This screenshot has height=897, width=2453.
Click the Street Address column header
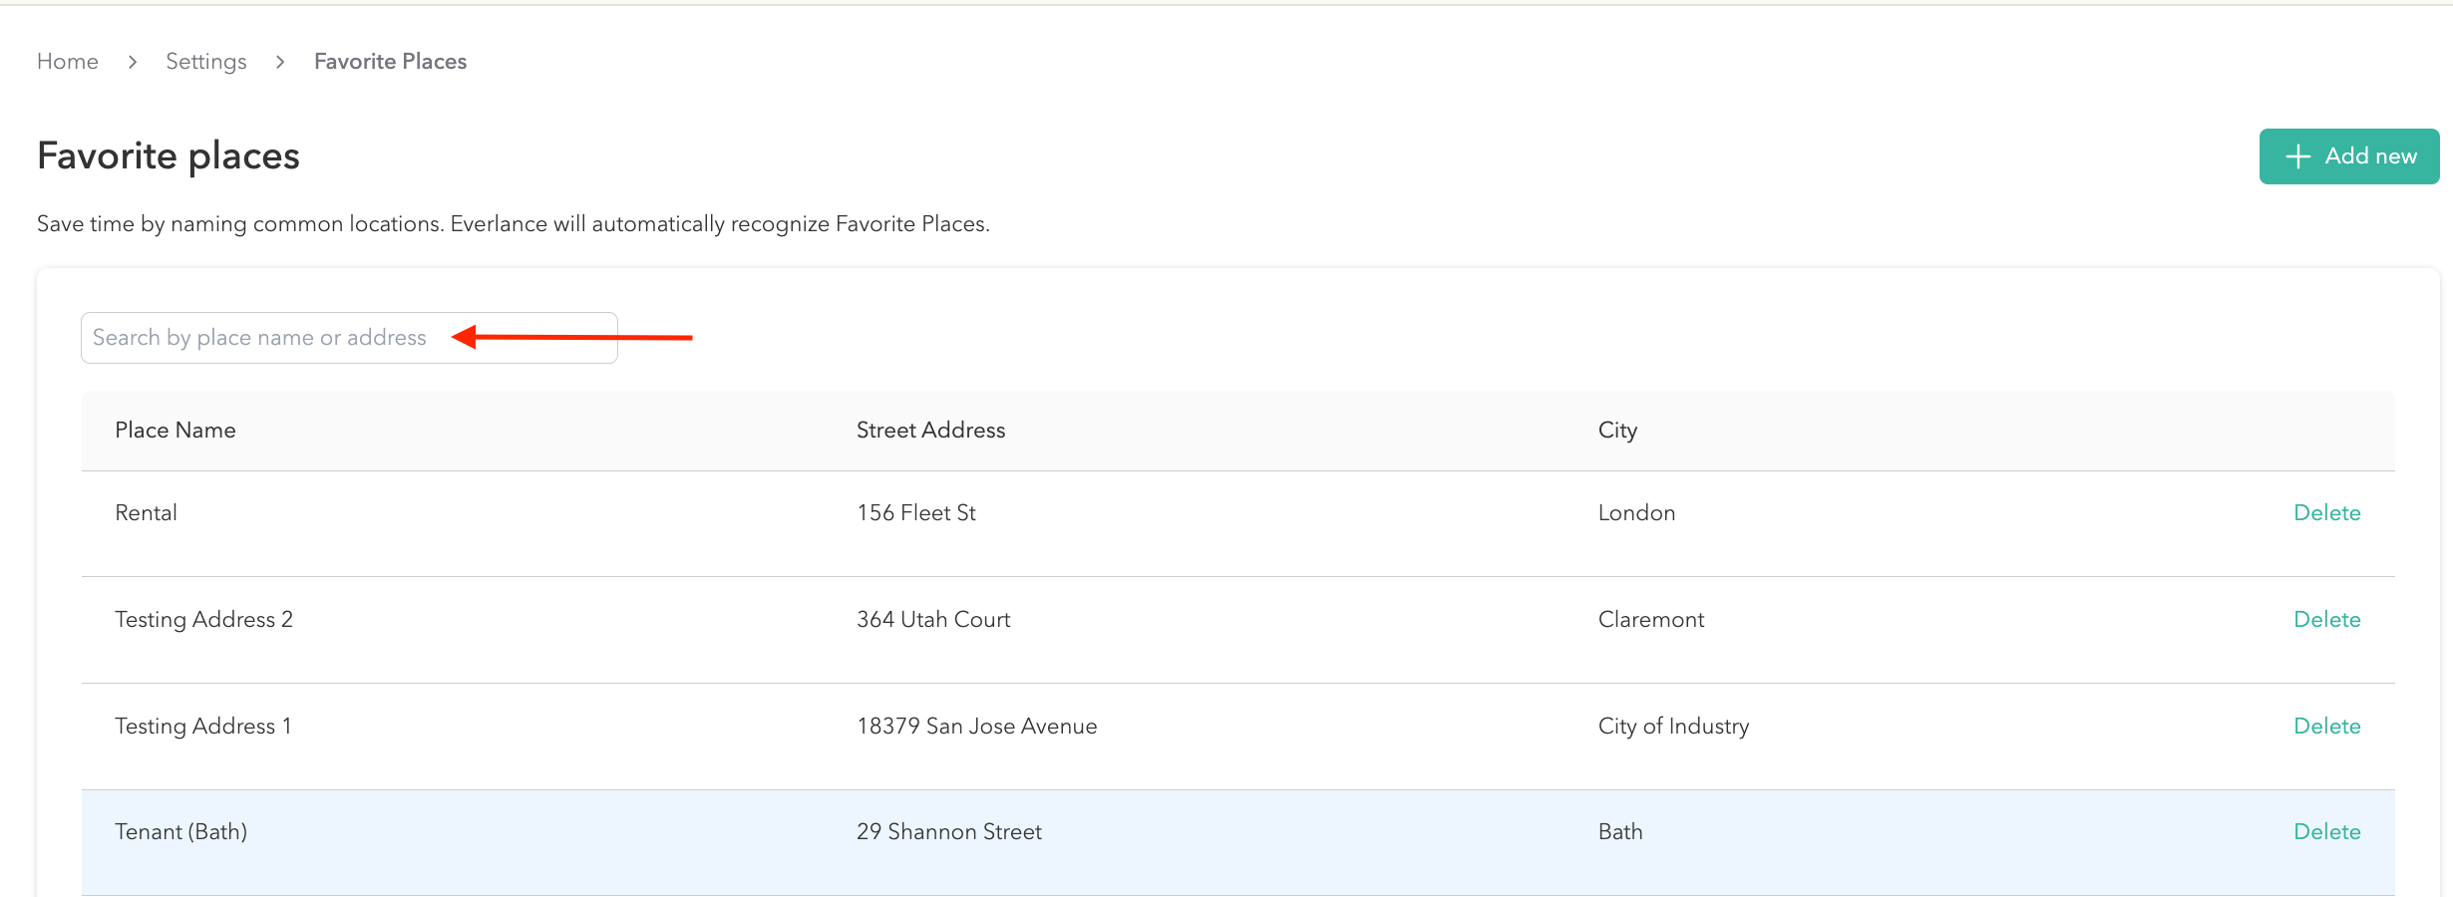[930, 431]
